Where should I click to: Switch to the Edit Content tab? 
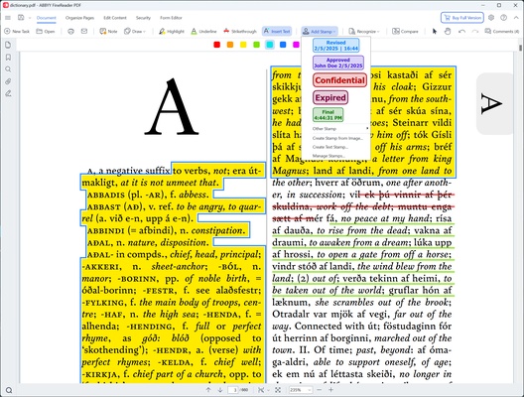(115, 18)
